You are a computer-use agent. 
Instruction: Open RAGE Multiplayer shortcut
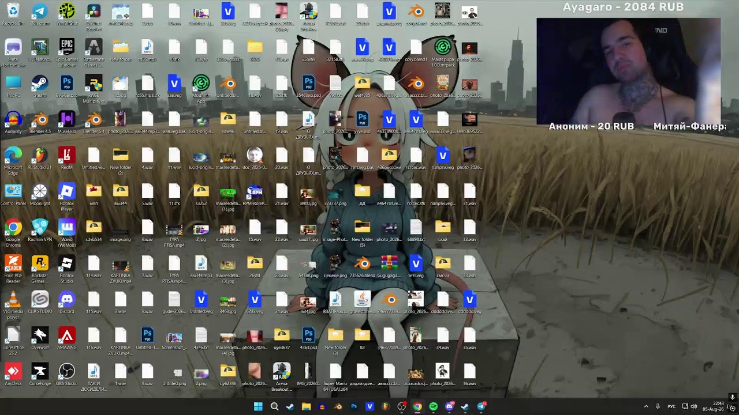[x=94, y=89]
